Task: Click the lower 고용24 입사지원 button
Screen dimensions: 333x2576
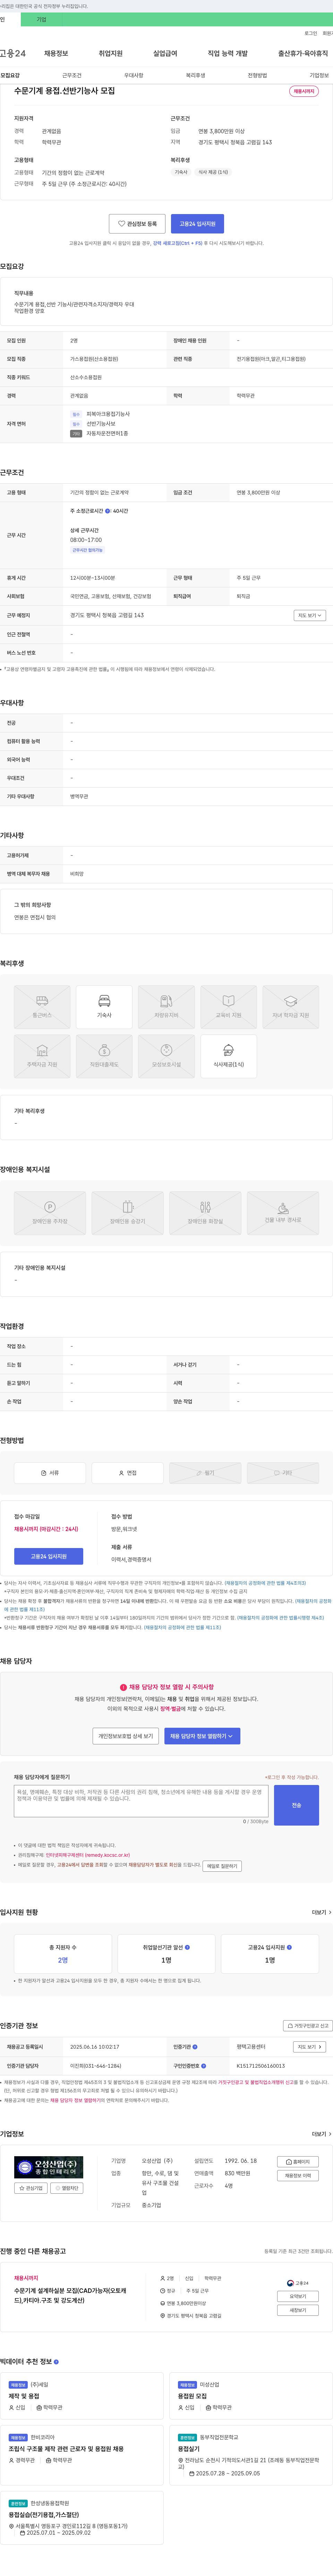Action: point(49,1556)
